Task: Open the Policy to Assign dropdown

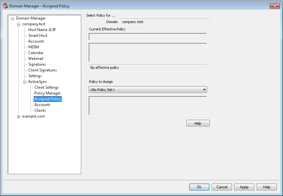Action: click(x=204, y=90)
